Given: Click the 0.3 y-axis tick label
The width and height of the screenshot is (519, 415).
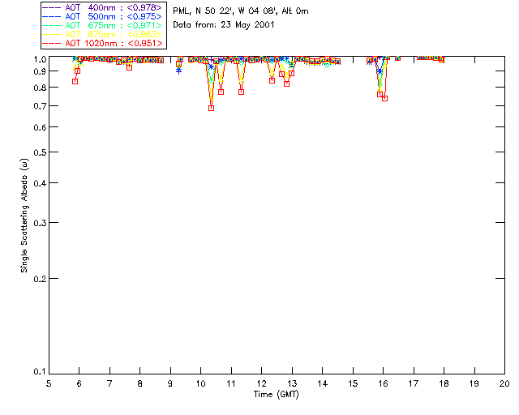Looking at the screenshot, I should pos(40,223).
